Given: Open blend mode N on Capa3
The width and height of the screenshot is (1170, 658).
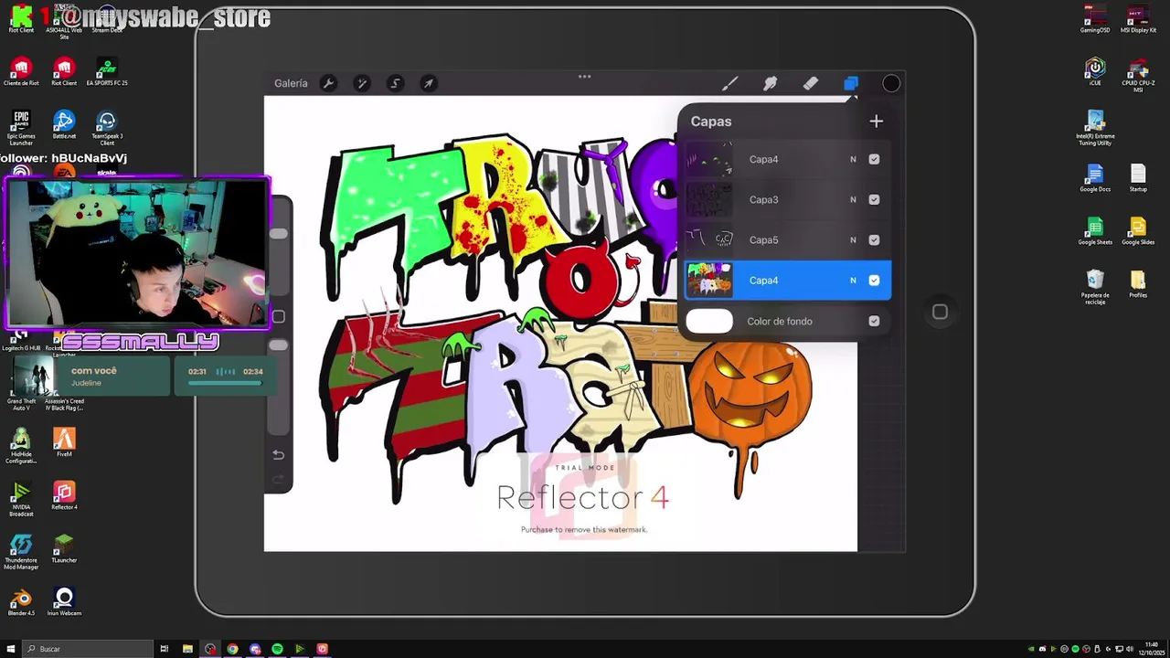Looking at the screenshot, I should click(x=853, y=199).
